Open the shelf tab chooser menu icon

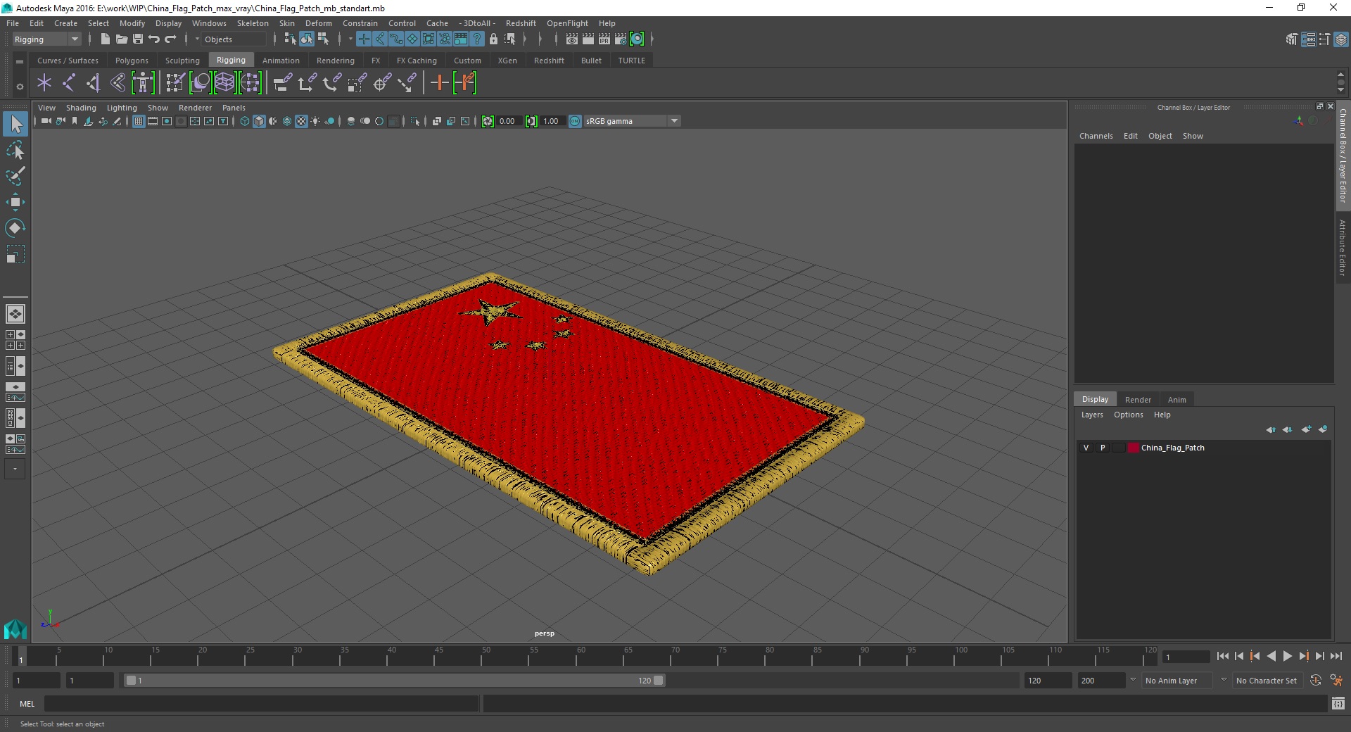click(20, 62)
